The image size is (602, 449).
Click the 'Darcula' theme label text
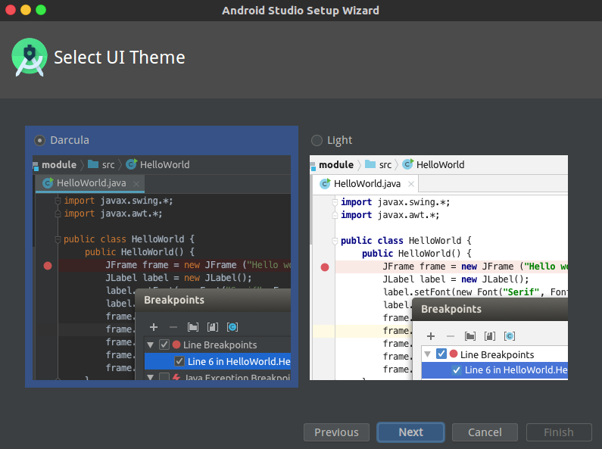[x=70, y=140]
